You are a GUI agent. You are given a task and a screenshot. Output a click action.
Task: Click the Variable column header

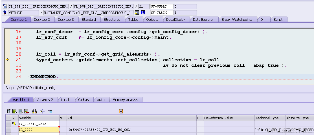[39, 118]
